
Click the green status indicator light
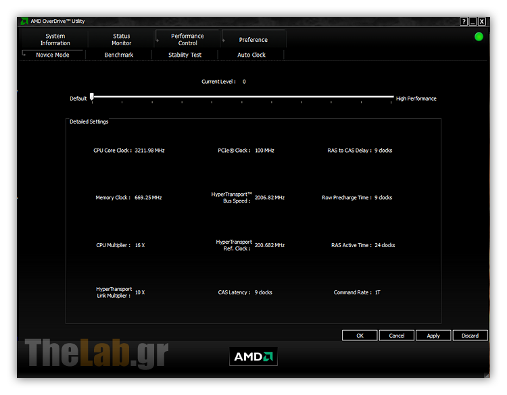click(479, 37)
